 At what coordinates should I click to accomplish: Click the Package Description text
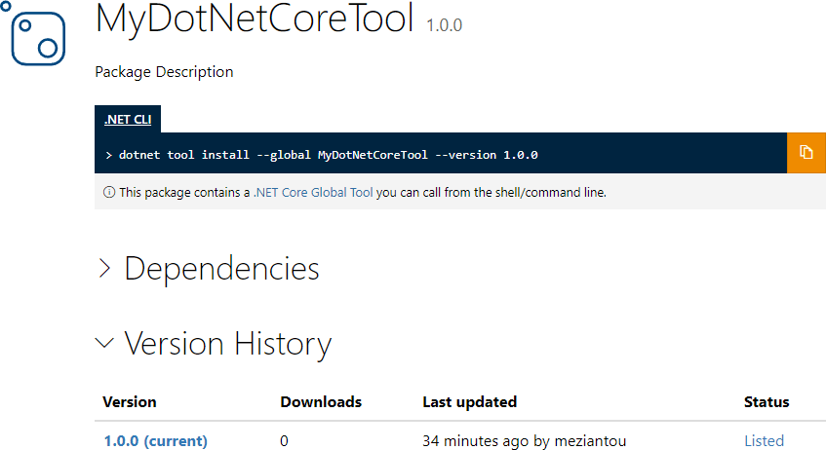164,71
